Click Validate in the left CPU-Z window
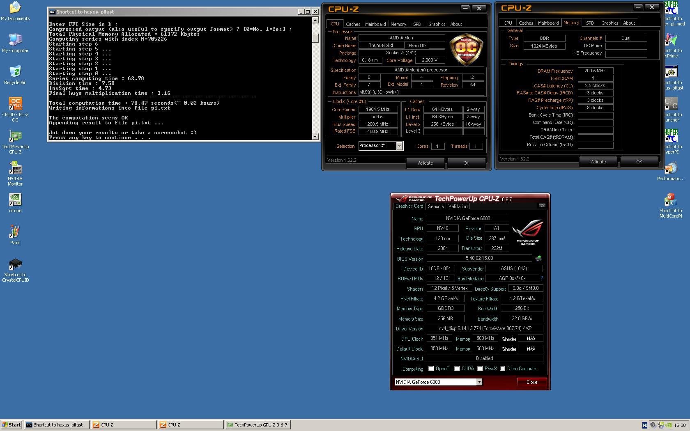Viewport: 690px width, 431px height. click(425, 163)
